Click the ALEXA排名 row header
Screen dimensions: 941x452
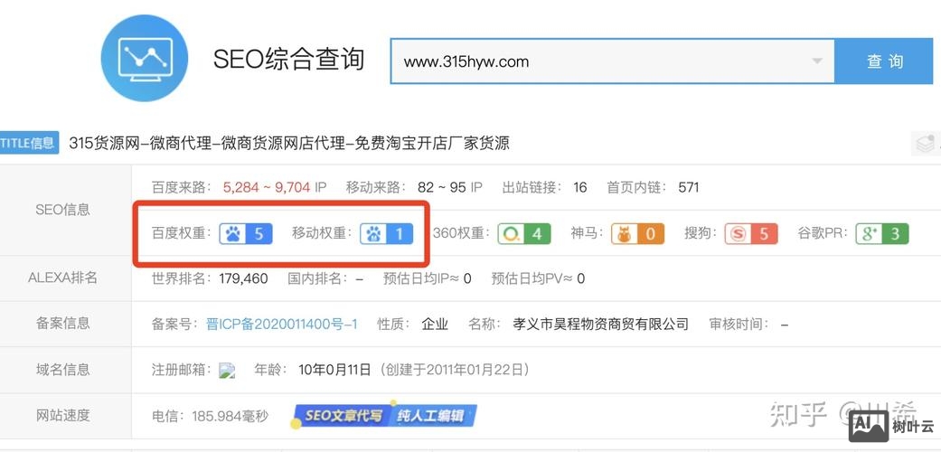click(x=62, y=278)
